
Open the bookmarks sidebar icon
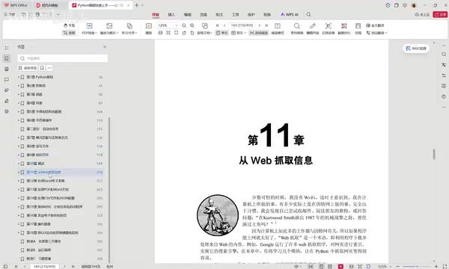pyautogui.click(x=7, y=58)
